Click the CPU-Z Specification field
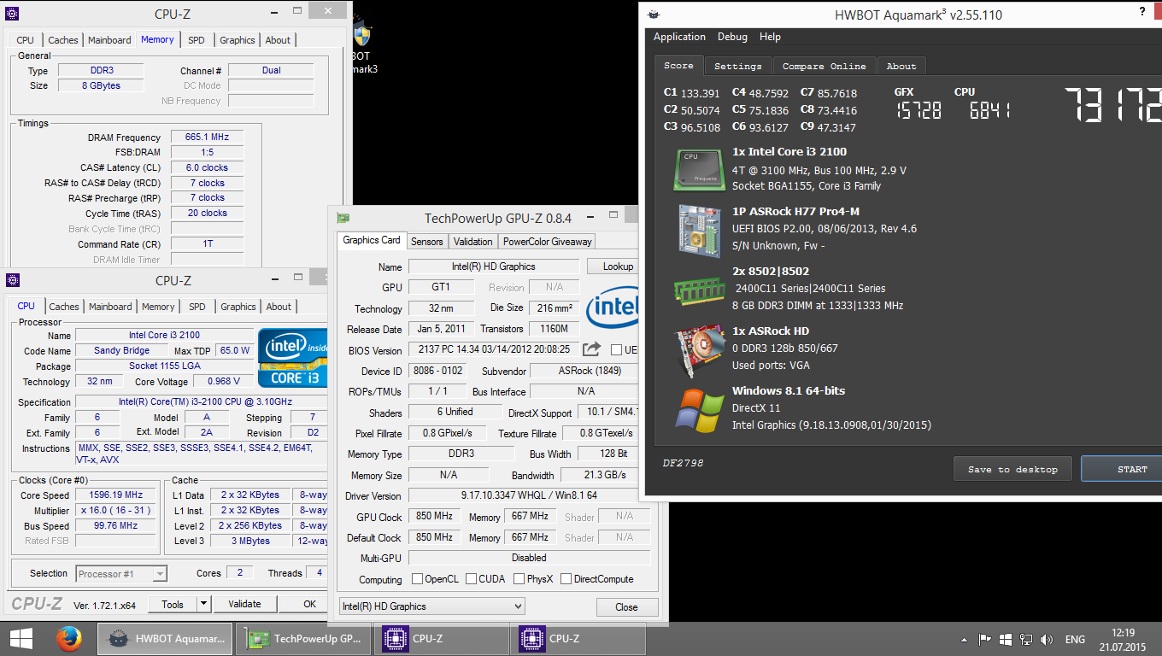This screenshot has height=656, width=1162. 202,401
